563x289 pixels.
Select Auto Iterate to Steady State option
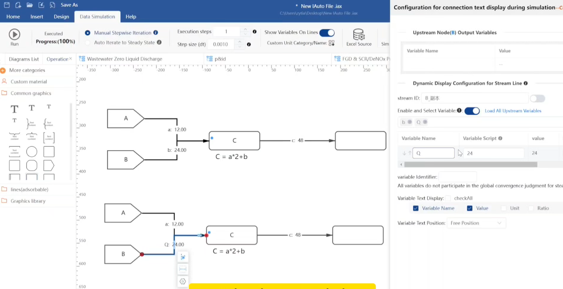(88, 43)
